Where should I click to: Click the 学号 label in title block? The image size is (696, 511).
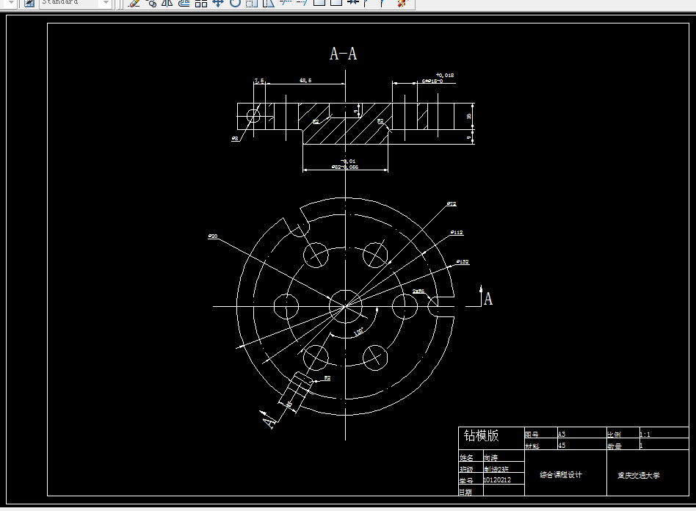pyautogui.click(x=466, y=480)
